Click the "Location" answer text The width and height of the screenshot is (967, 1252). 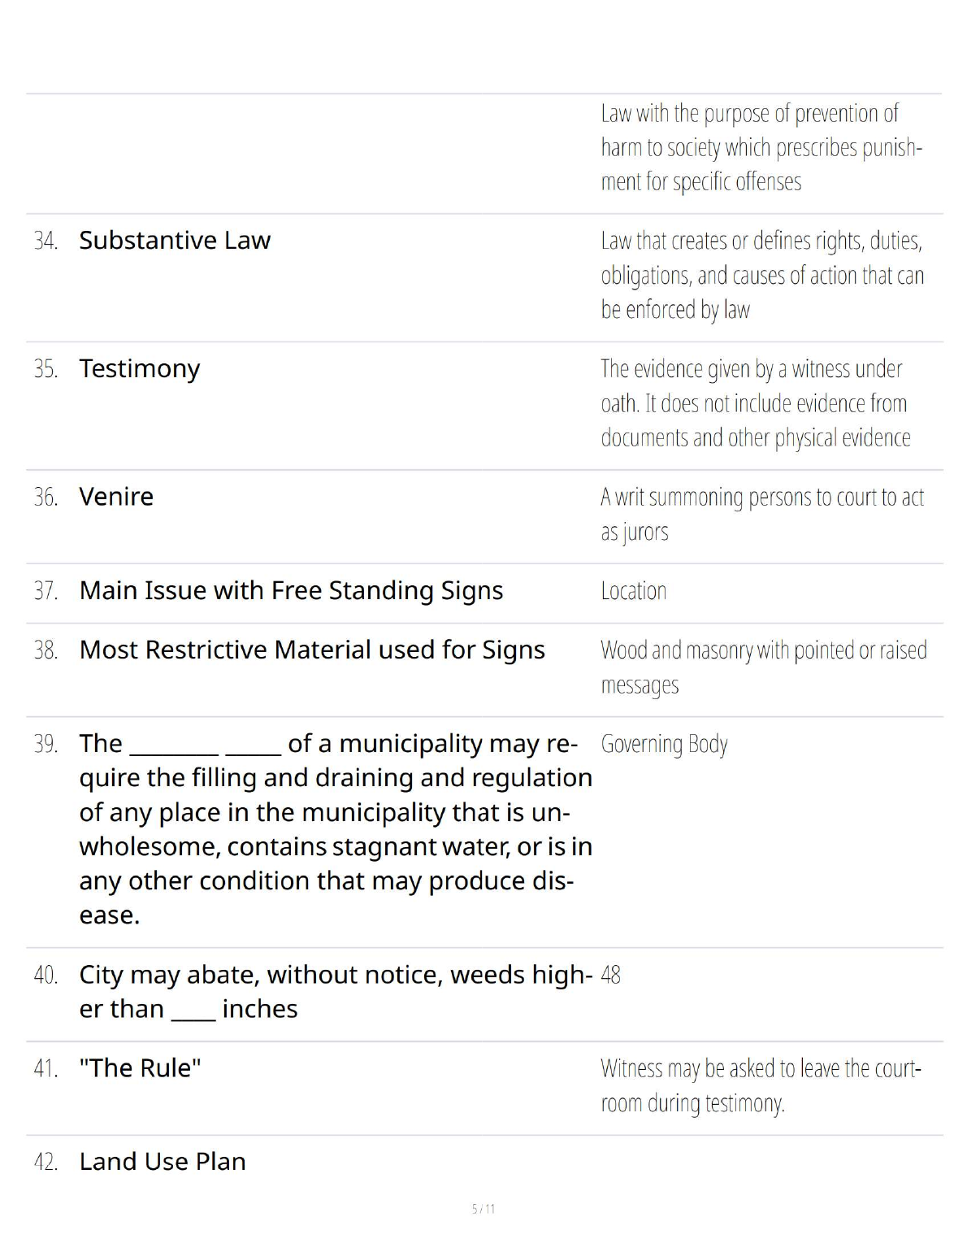click(634, 591)
